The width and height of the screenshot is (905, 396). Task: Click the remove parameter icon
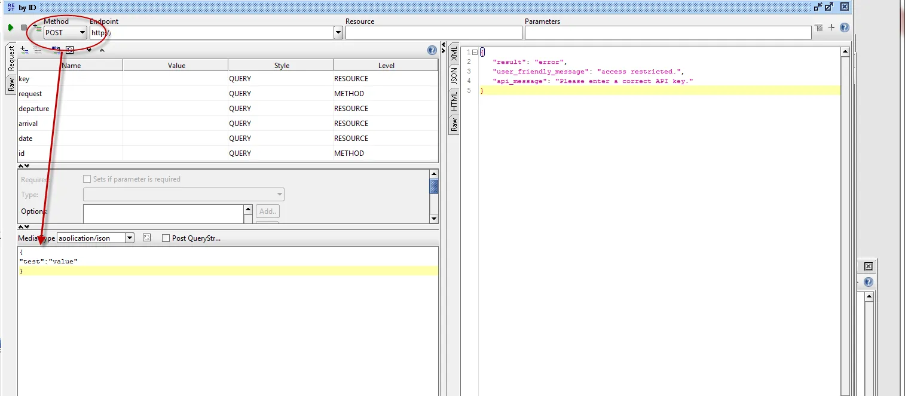pyautogui.click(x=38, y=50)
